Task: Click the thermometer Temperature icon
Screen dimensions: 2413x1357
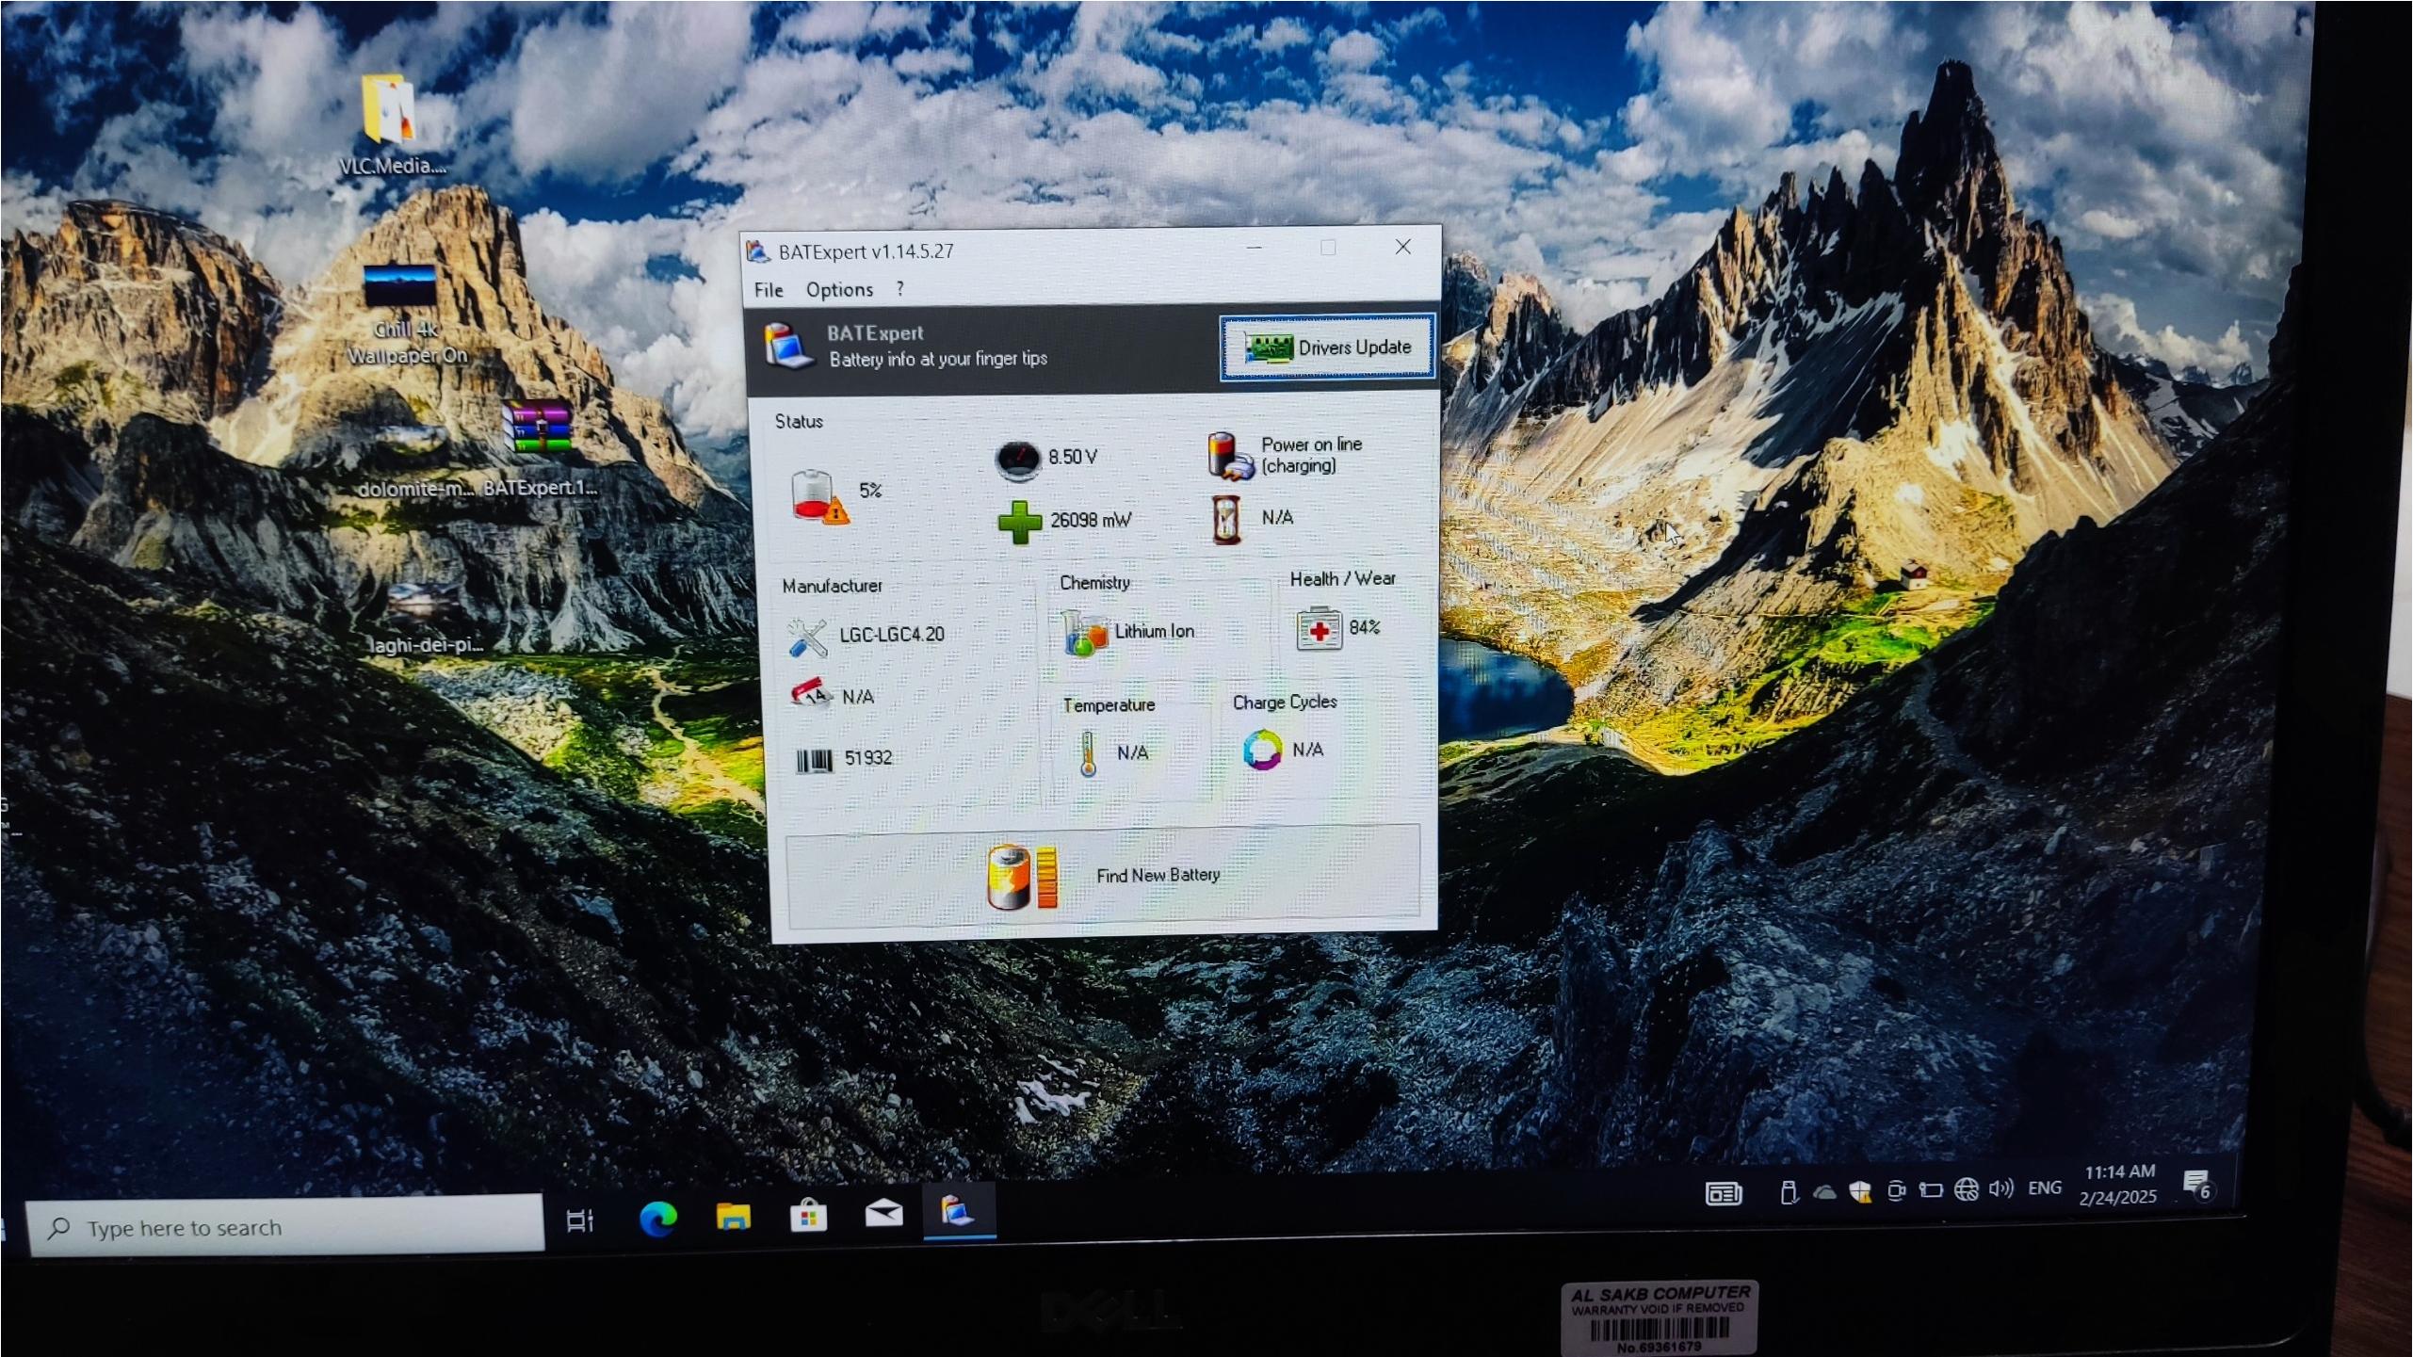Action: point(1089,753)
